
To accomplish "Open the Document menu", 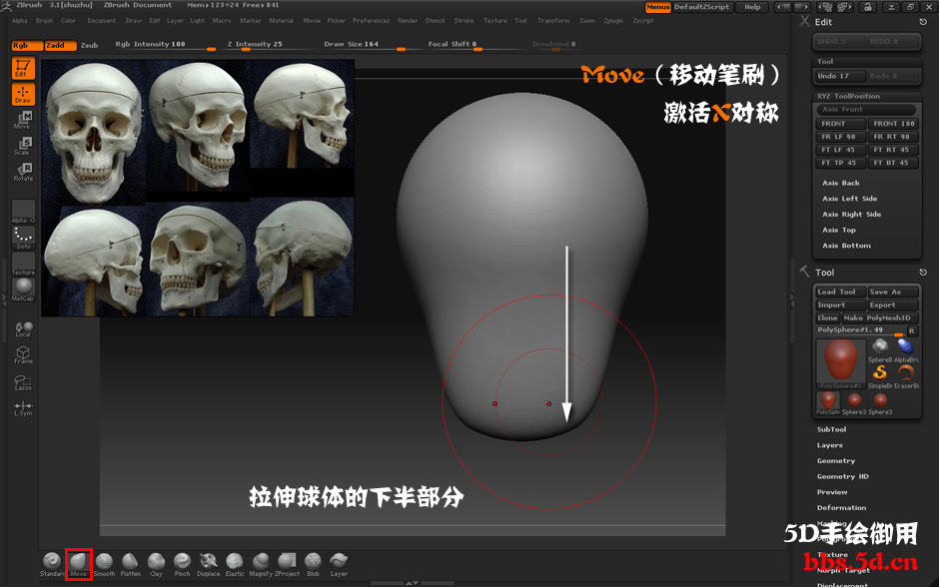I will coord(101,21).
